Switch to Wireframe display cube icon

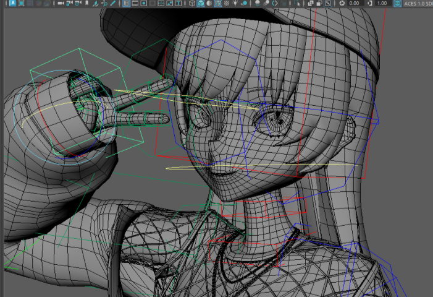(192, 3)
